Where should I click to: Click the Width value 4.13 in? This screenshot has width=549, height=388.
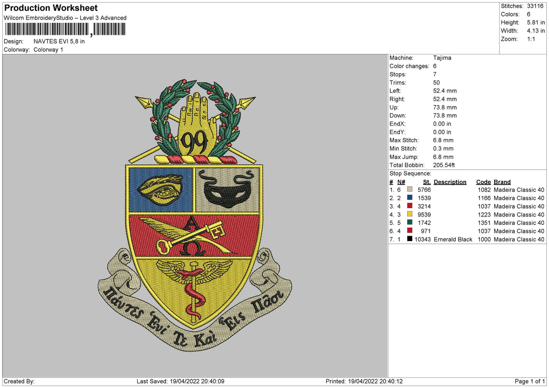point(535,31)
